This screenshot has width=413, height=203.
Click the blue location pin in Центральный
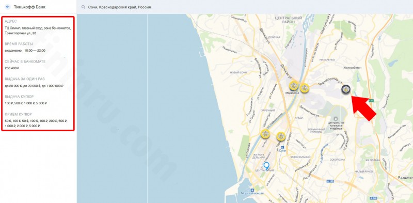266,166
